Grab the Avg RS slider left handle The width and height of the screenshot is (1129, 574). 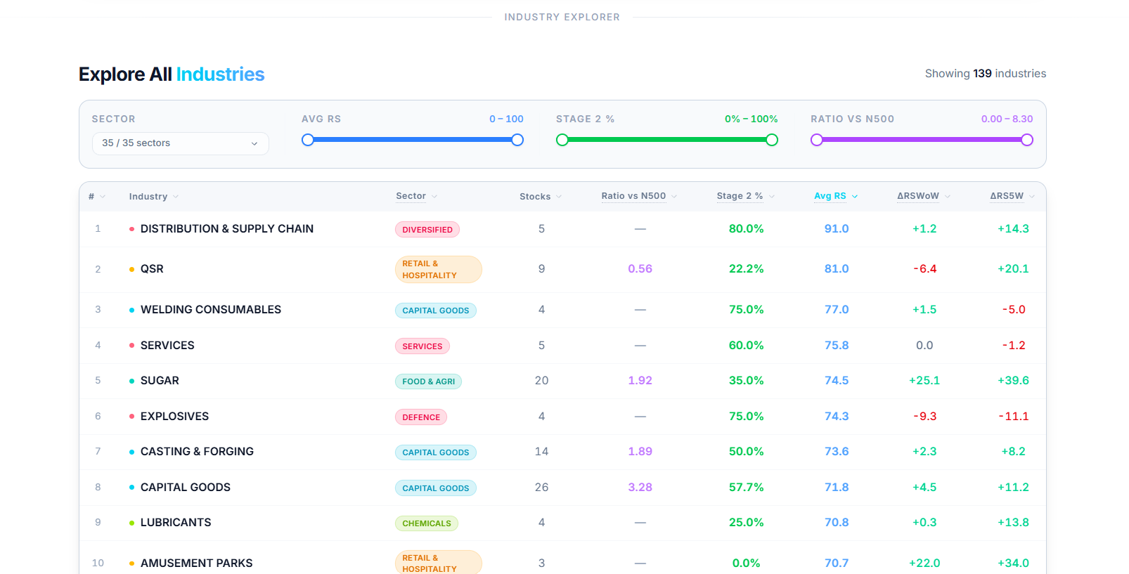[307, 140]
